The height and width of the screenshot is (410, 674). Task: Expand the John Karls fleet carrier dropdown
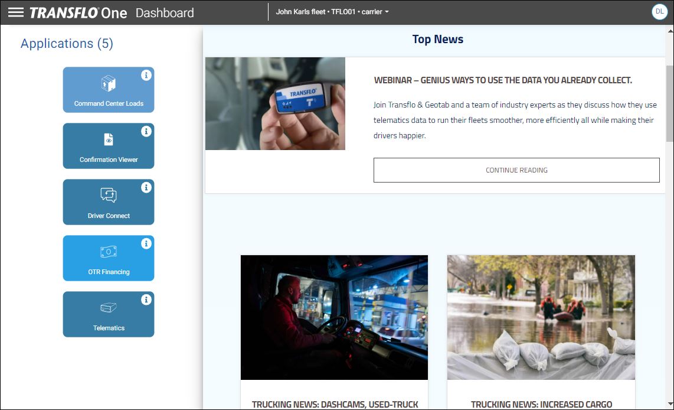tap(332, 12)
